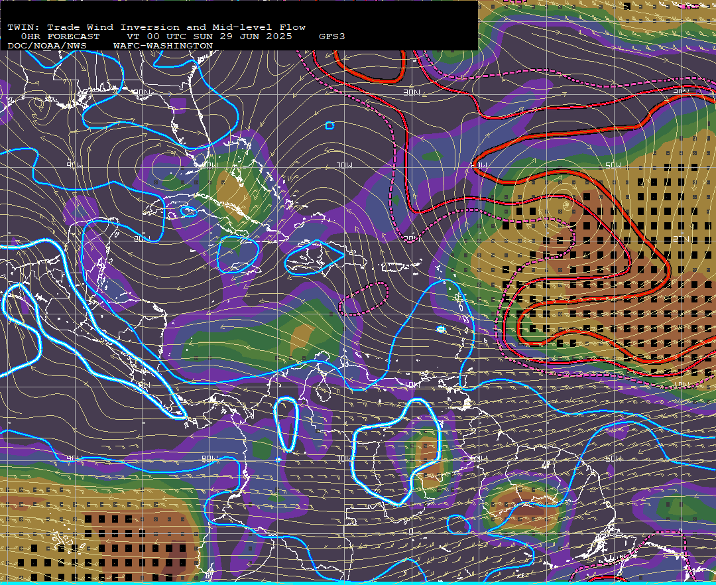Click the '30N' label near the Florida coast
716x585 pixels.
142,93
